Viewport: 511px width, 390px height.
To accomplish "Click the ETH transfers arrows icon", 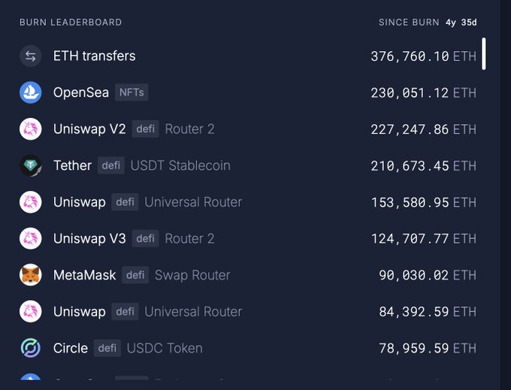I will pyautogui.click(x=30, y=56).
